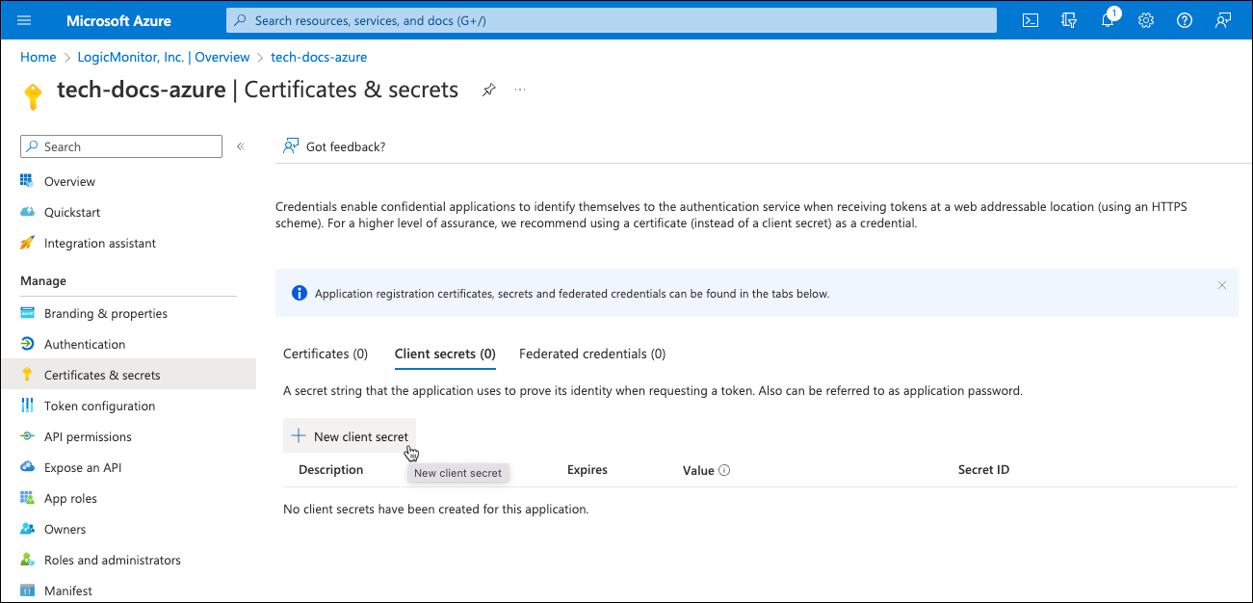Select the Client secrets (0) tab

tap(445, 354)
